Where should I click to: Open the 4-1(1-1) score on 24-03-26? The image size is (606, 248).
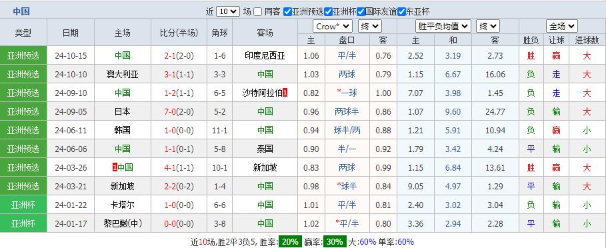(x=179, y=167)
